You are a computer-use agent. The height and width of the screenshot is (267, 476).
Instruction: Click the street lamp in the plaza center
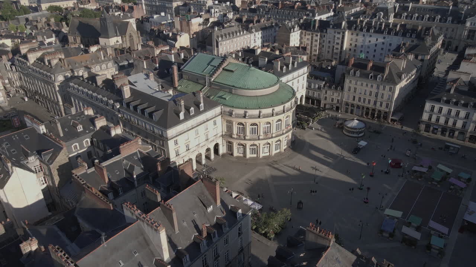(x=315, y=174)
